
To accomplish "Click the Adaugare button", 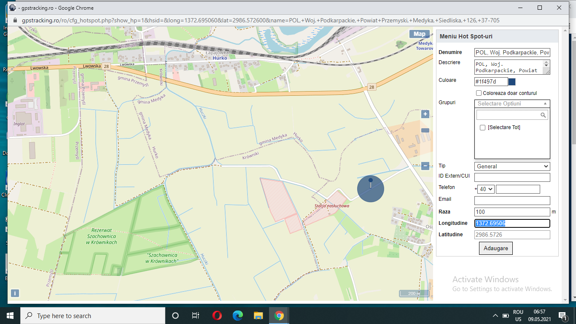I will [495, 248].
